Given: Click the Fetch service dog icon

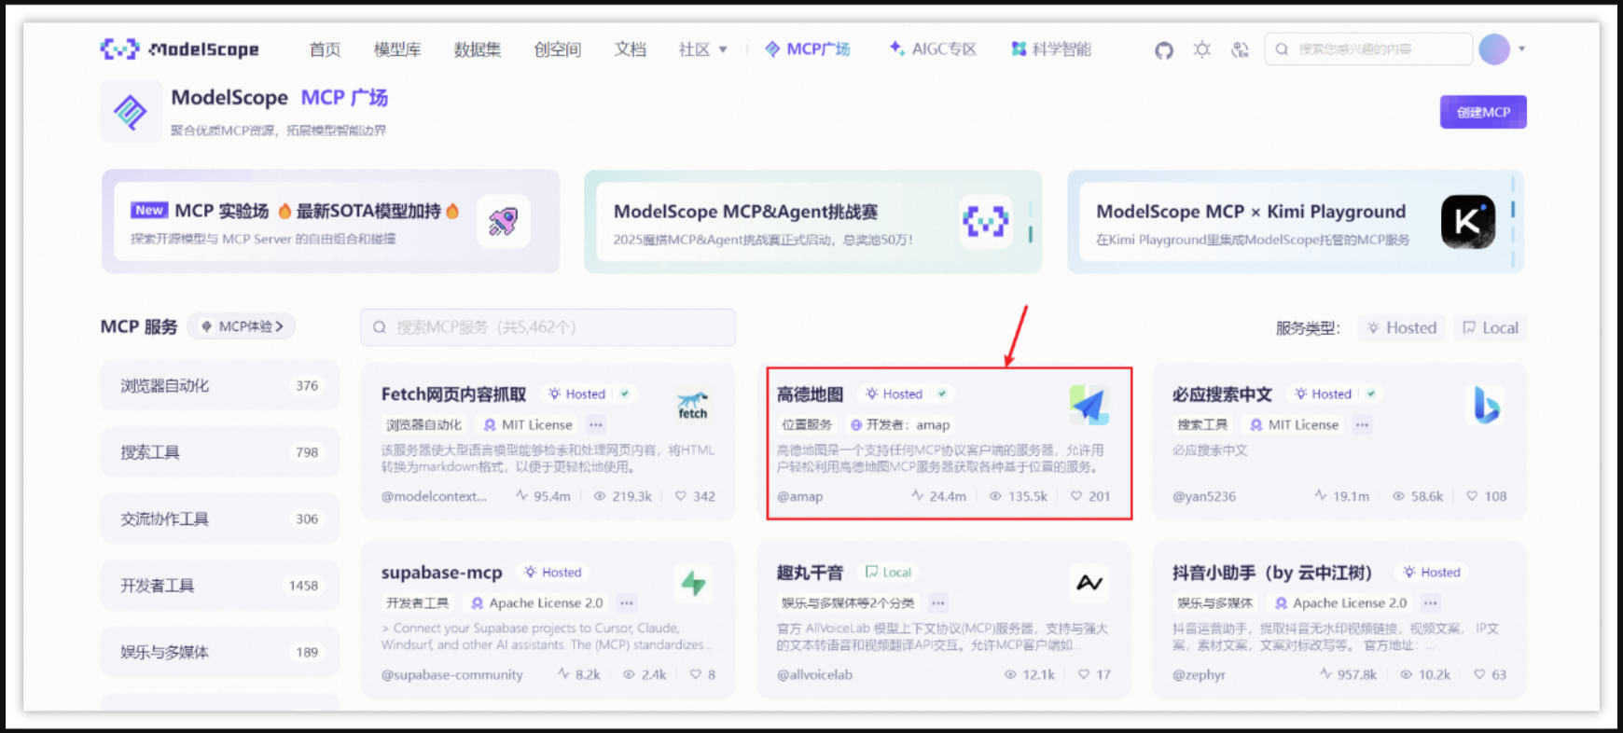Looking at the screenshot, I should tap(692, 406).
